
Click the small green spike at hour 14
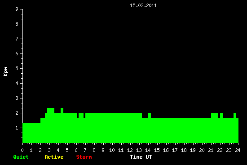click(x=150, y=128)
